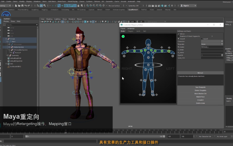233x146 pixels.
Task: Click the Save scene icon in toolbar
Action: tap(22, 6)
